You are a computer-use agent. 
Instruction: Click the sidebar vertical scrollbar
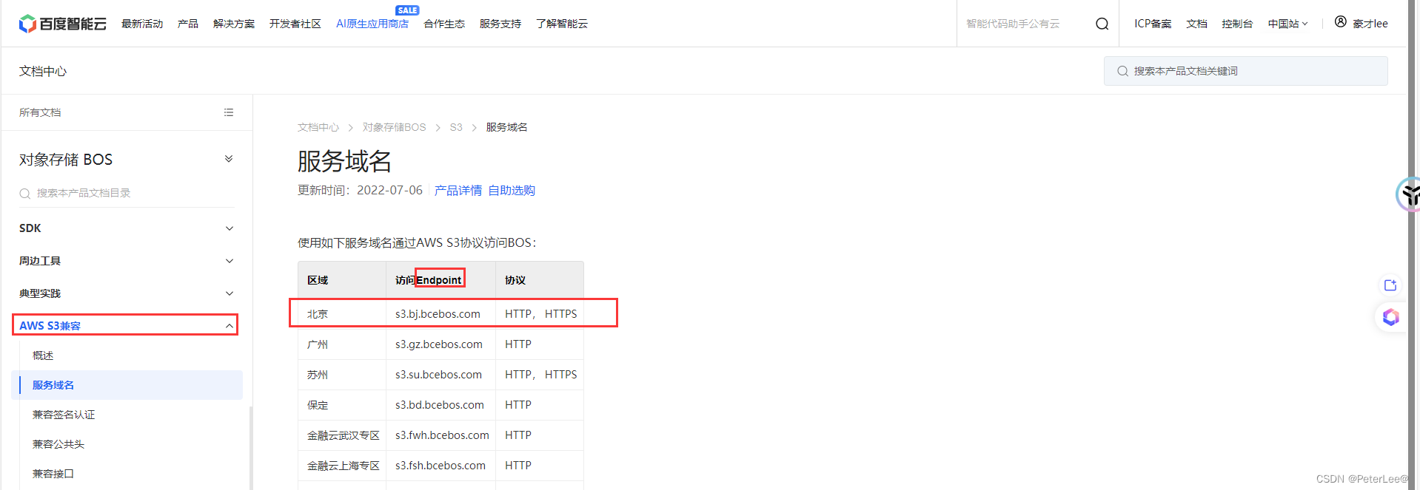(250, 448)
